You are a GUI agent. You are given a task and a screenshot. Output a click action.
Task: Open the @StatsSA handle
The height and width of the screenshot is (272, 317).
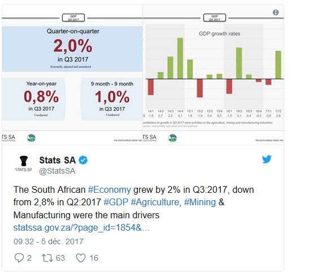pos(57,171)
